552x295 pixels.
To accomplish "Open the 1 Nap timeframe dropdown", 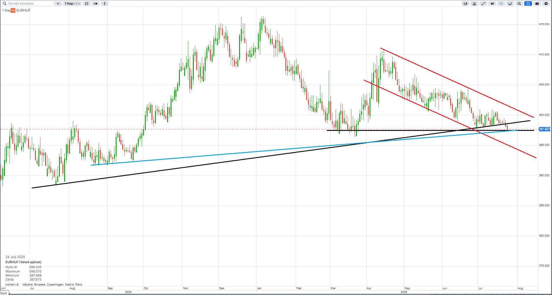I will tap(72, 3).
